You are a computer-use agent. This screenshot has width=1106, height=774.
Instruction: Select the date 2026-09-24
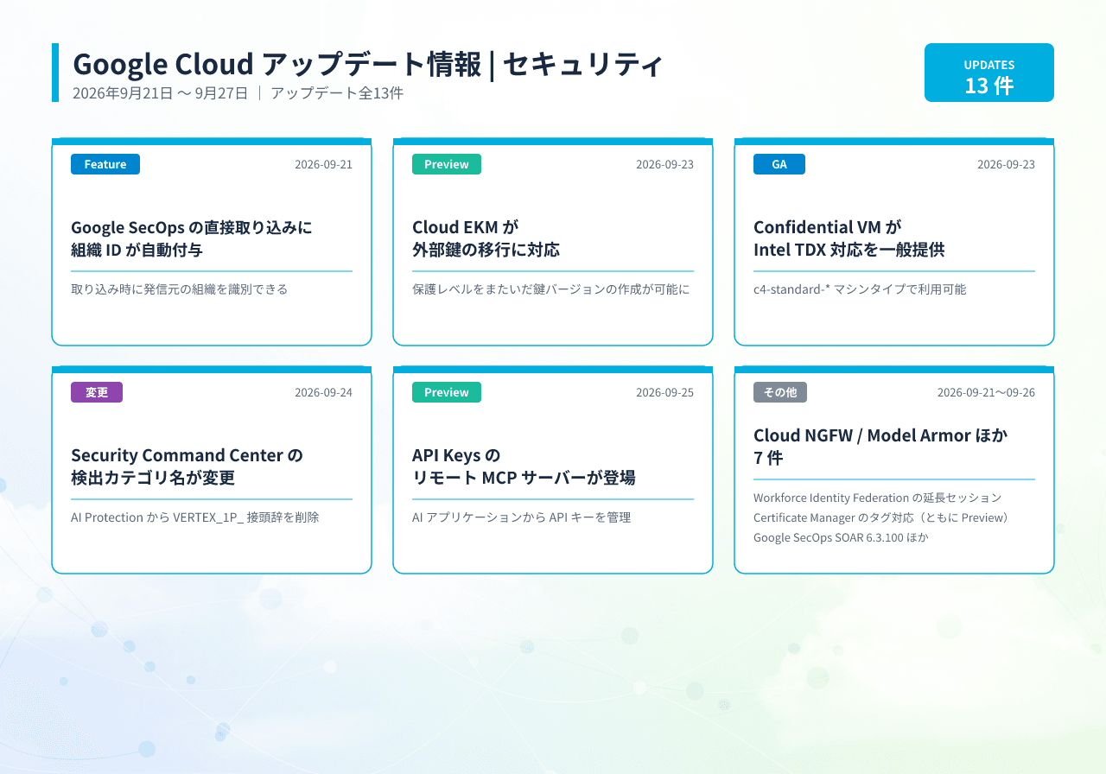(323, 392)
